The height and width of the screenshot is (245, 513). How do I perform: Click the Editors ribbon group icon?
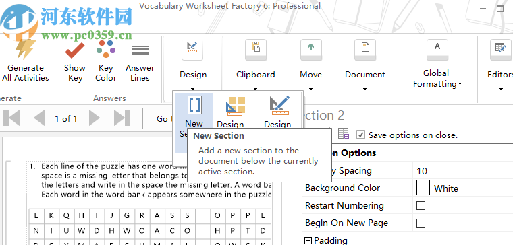[500, 49]
